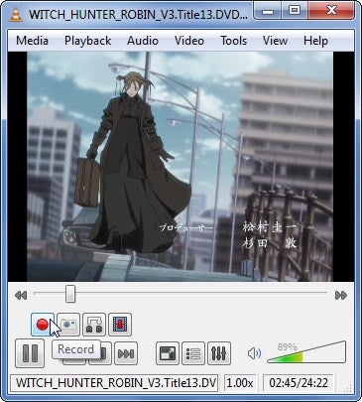Click the frame-by-frame button
The width and height of the screenshot is (362, 402).
pos(120,325)
